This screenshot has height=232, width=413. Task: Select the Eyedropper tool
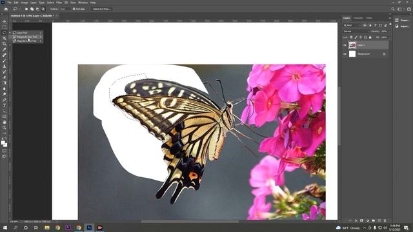(x=5, y=50)
